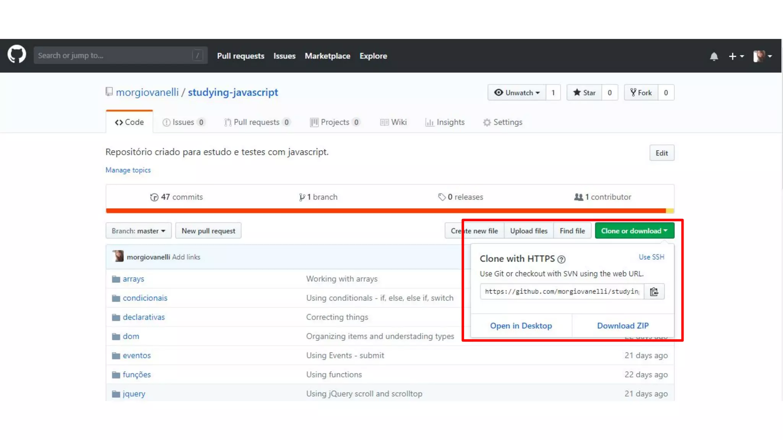Screen dimensions: 783x440
Task: Go to the Wiki tab
Action: pyautogui.click(x=393, y=122)
